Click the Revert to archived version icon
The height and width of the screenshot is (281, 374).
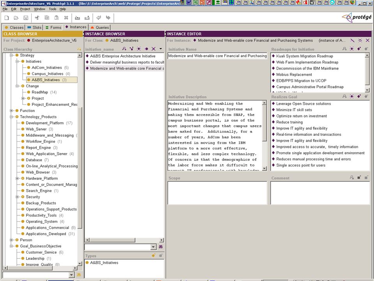click(87, 18)
